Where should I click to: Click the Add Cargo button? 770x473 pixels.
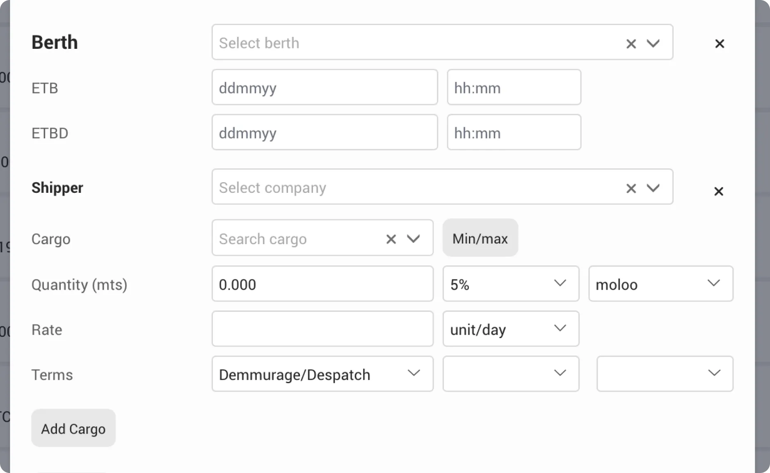73,428
